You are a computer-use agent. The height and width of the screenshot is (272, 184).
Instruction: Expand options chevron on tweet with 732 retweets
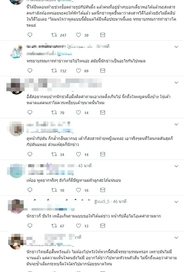pyautogui.click(x=176, y=47)
